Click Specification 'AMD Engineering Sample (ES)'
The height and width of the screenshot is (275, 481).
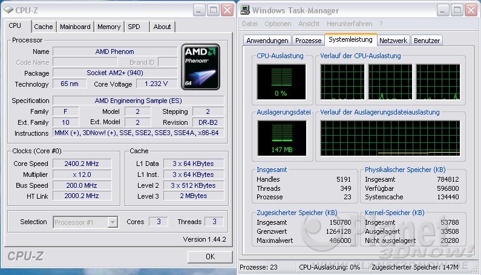click(139, 101)
